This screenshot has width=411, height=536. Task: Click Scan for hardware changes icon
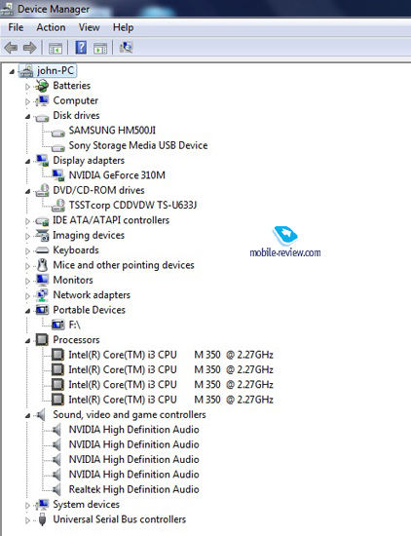point(126,47)
